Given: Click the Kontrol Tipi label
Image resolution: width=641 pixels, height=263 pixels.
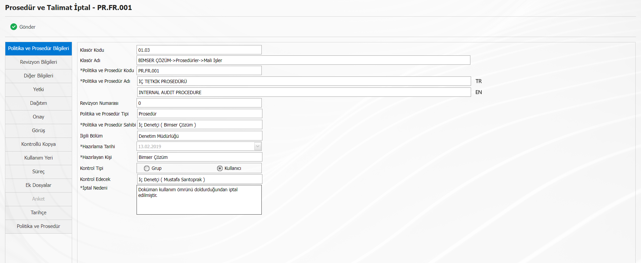Looking at the screenshot, I should click(x=91, y=168).
